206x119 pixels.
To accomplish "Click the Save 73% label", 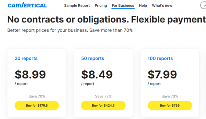I will [x=170, y=96].
